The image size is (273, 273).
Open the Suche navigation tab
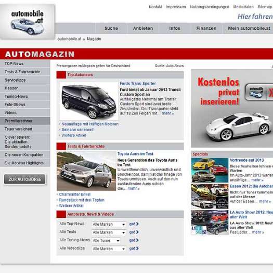pyautogui.click(x=111, y=28)
